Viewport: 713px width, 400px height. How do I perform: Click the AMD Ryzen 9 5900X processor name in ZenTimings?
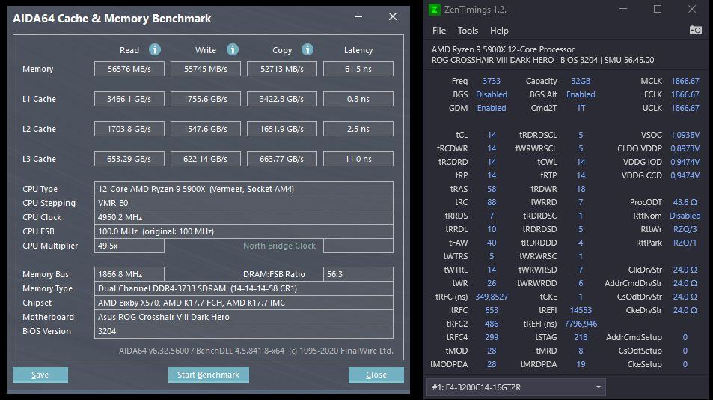coord(503,49)
